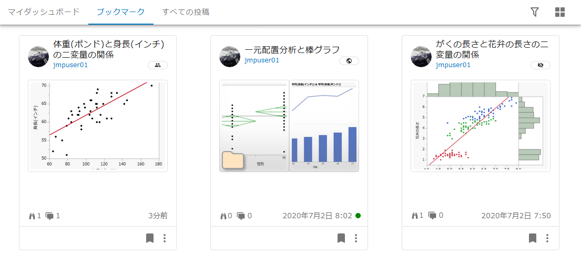Screen dimensions: 581x256
Task: Open マイダッシュボード tab
Action: pos(44,12)
